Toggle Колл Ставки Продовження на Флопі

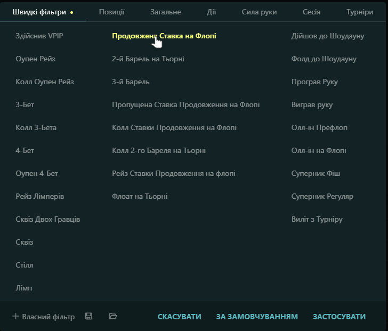point(174,127)
